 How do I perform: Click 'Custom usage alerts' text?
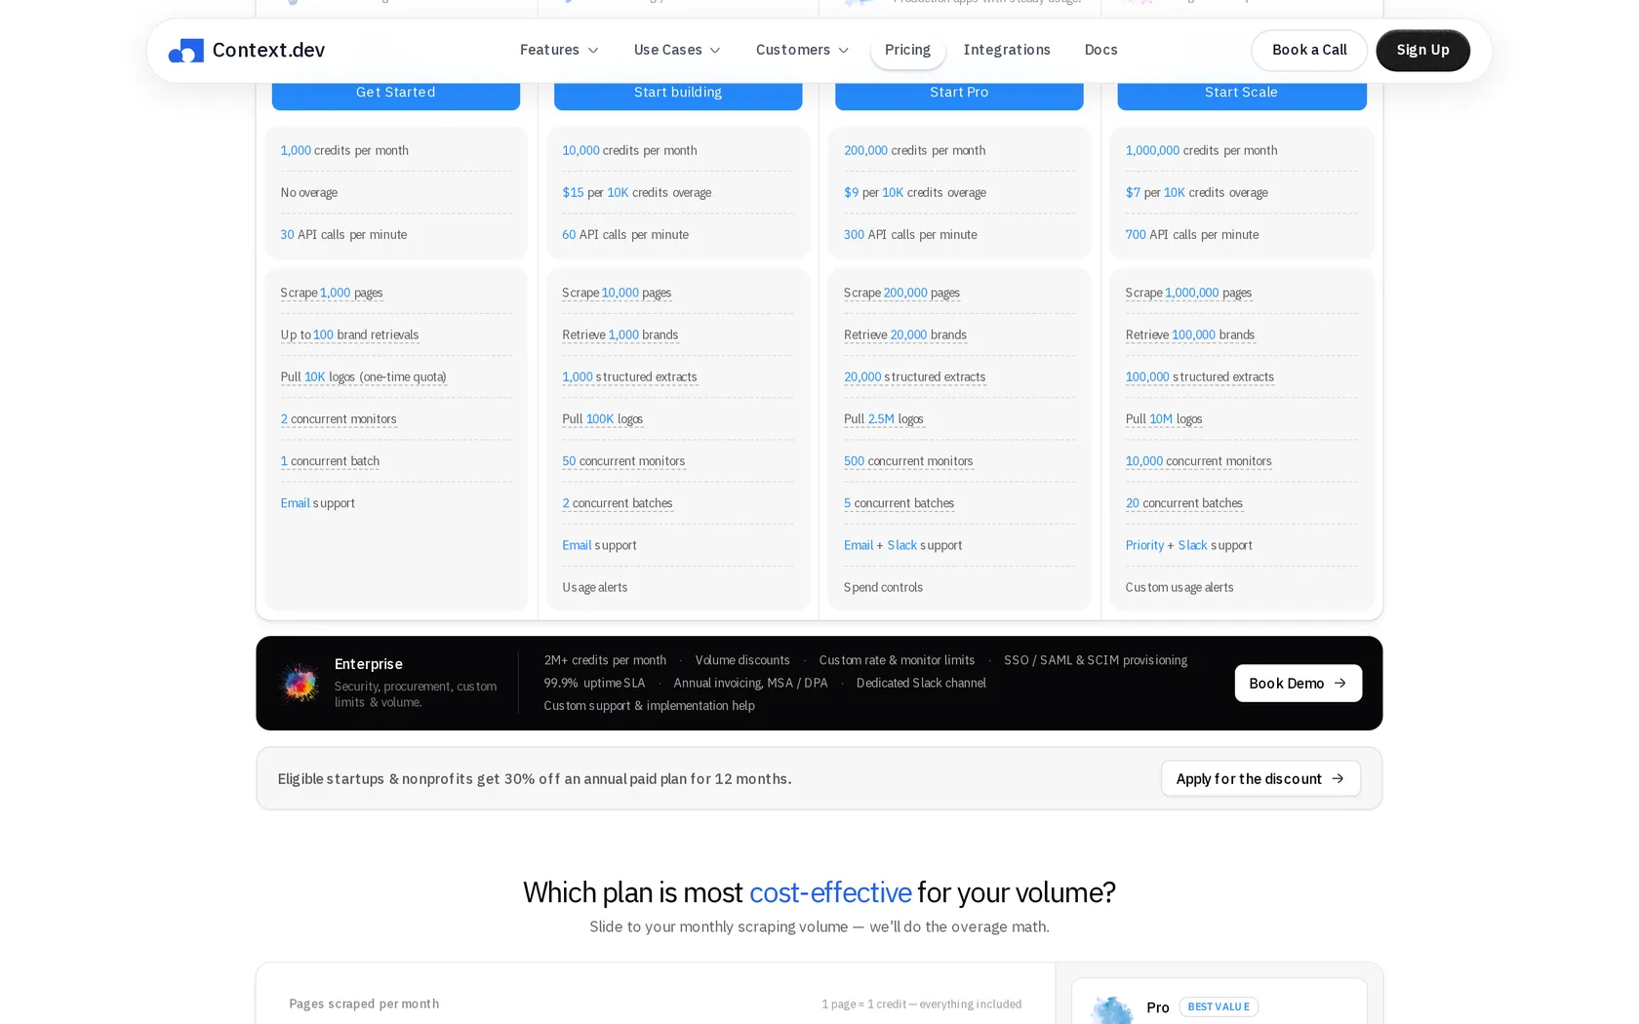coord(1179,588)
